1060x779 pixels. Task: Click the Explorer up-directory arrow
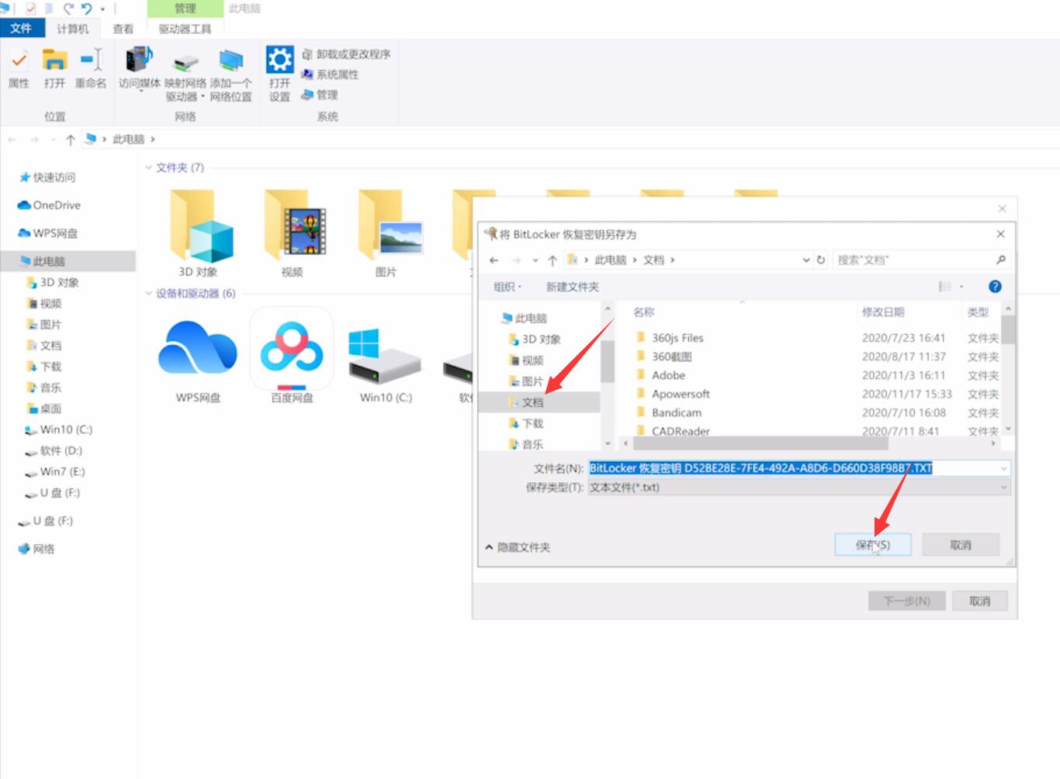(71, 140)
